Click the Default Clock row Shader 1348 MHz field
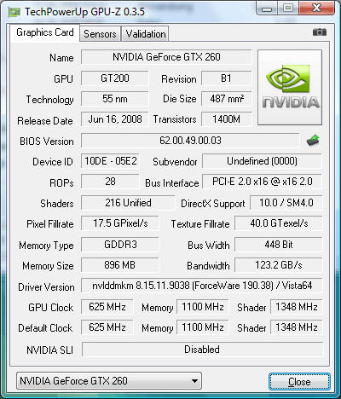 coord(297,327)
